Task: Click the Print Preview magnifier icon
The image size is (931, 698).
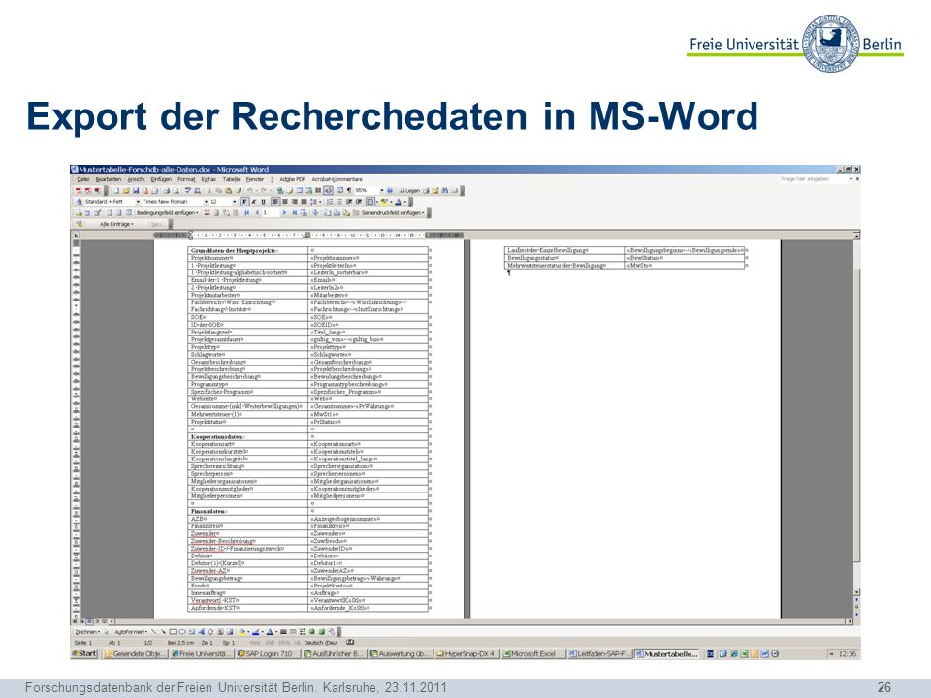Action: [x=177, y=191]
